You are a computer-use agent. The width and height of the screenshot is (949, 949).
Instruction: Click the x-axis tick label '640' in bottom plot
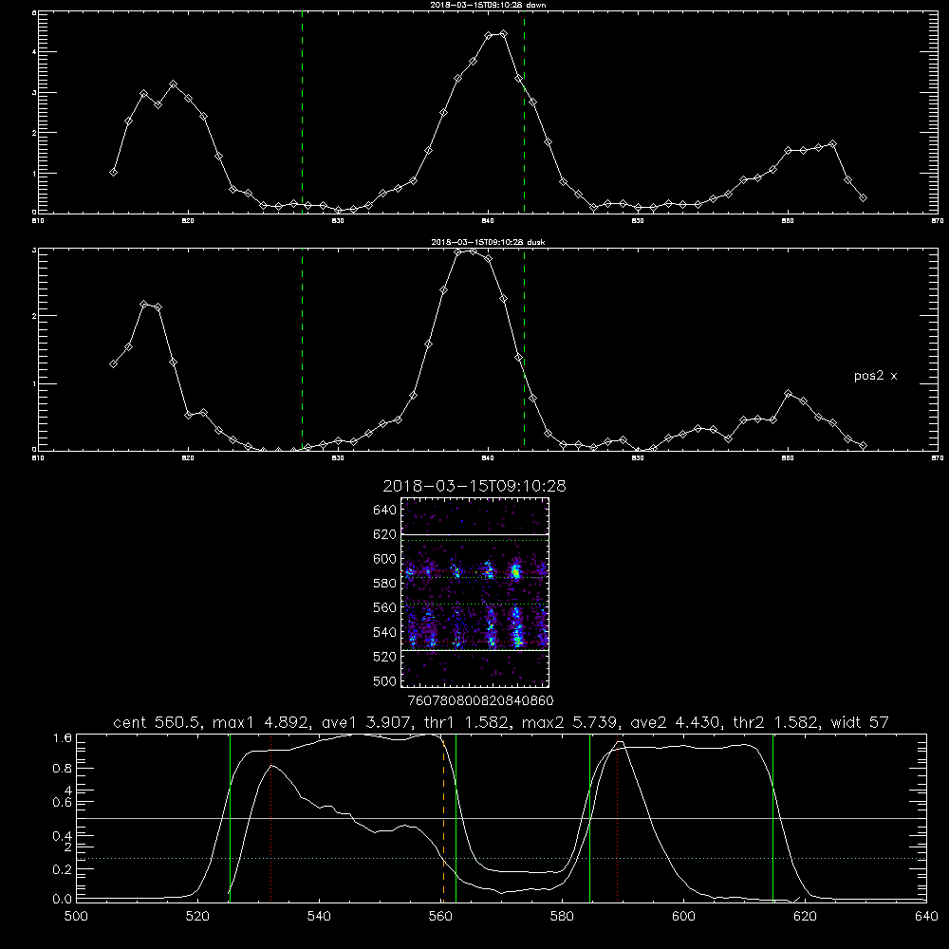click(x=926, y=917)
